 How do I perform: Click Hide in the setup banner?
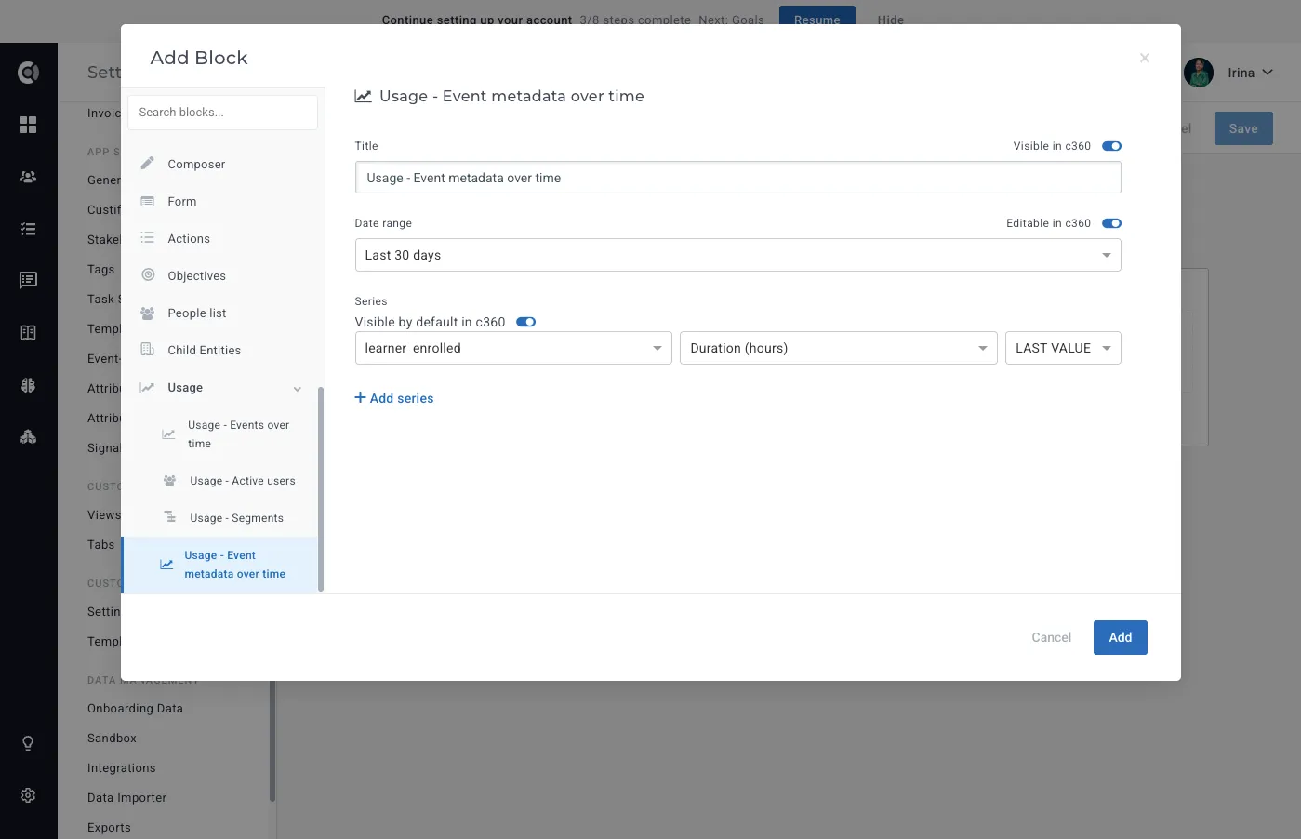click(x=891, y=20)
